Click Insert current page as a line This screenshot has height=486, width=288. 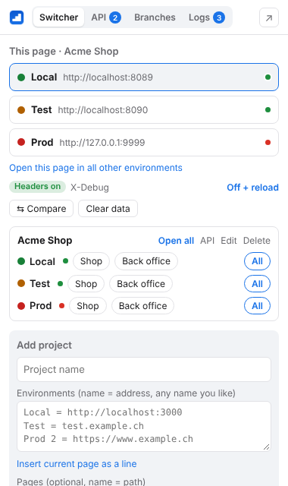click(77, 464)
